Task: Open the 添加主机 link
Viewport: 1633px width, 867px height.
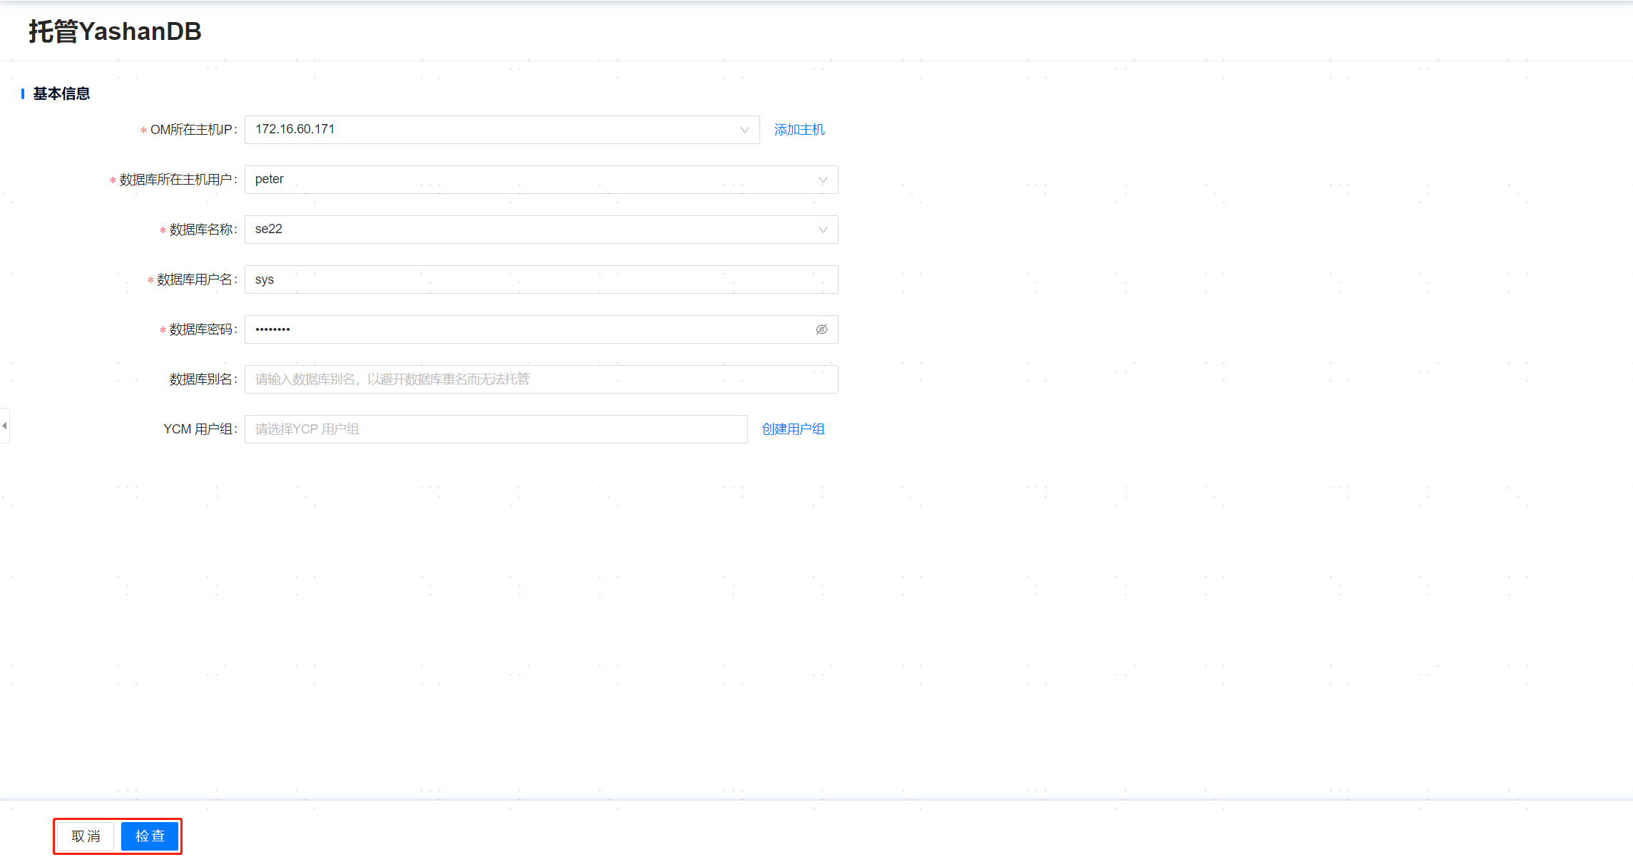Action: click(x=799, y=130)
